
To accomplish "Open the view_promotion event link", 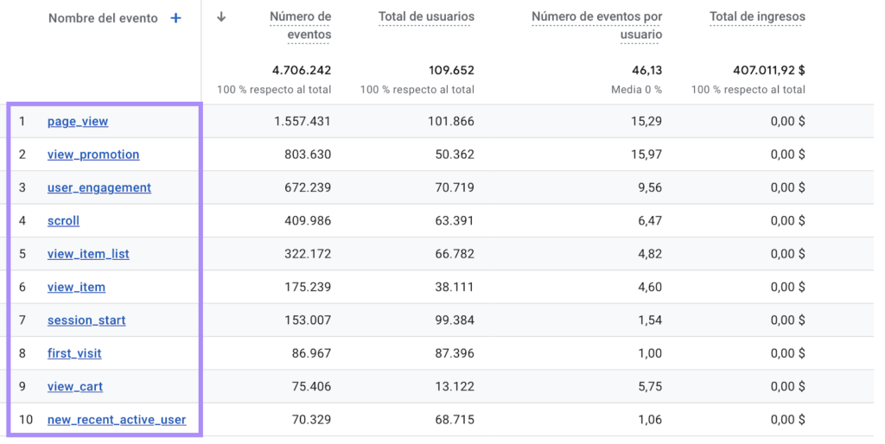I will pos(93,155).
